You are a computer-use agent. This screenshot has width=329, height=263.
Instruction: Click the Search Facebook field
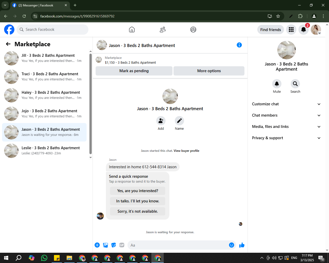coord(52,30)
